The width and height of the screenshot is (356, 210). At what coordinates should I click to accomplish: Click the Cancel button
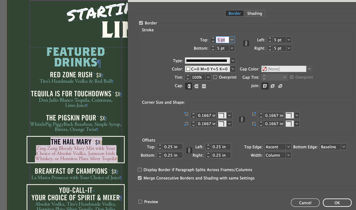click(x=305, y=203)
